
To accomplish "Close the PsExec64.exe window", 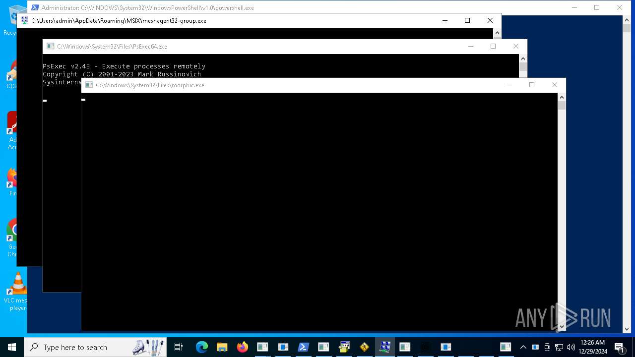I will (x=516, y=47).
